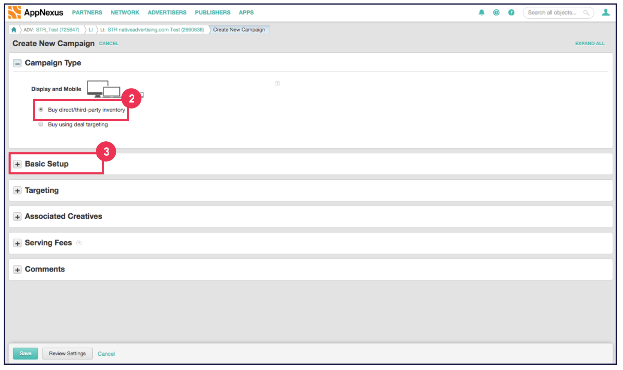623x370 pixels.
Task: Open the LI breadcrumb link
Action: pyautogui.click(x=91, y=30)
